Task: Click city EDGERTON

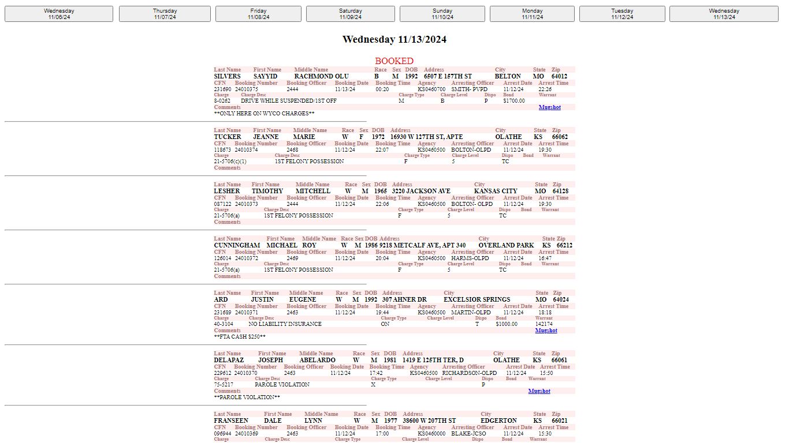Action: coord(499,421)
